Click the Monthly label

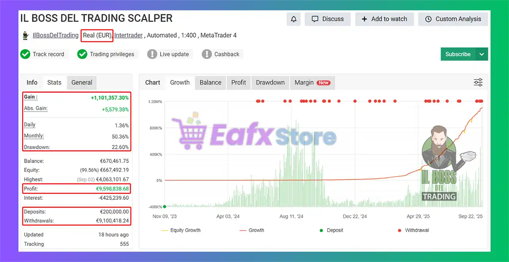34,136
